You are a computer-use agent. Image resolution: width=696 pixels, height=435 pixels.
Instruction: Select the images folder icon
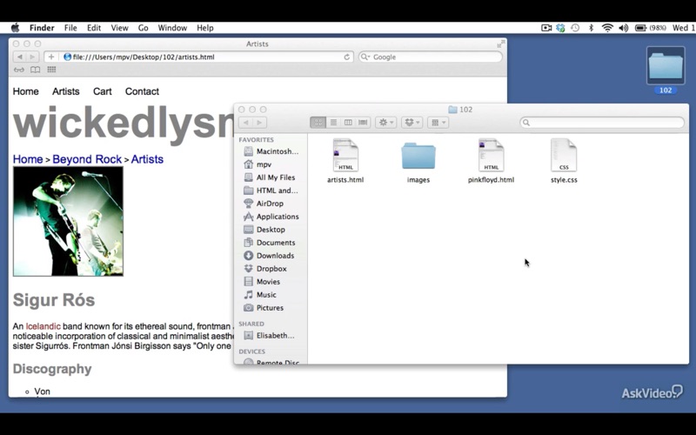418,157
